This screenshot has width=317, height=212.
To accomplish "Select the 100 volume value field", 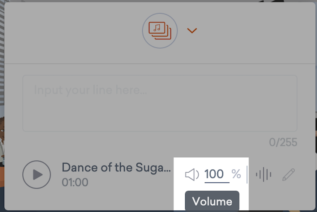I will [x=217, y=174].
